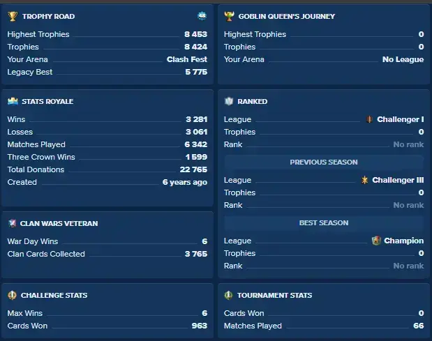Click the Clash Fest arena name
Viewport: 432px width, 341px height.
pos(187,59)
